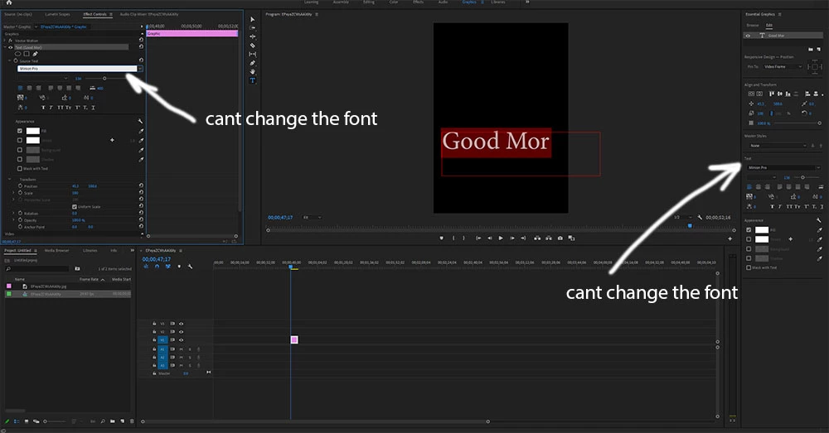Image resolution: width=829 pixels, height=433 pixels.
Task: Click the trash icon in Project panel
Action: pos(132,421)
